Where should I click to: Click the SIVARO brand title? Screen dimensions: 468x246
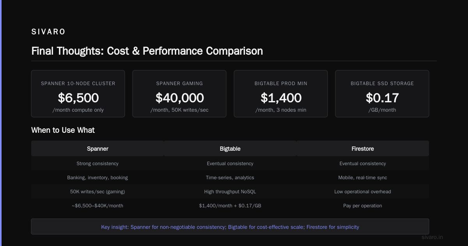tap(48, 32)
